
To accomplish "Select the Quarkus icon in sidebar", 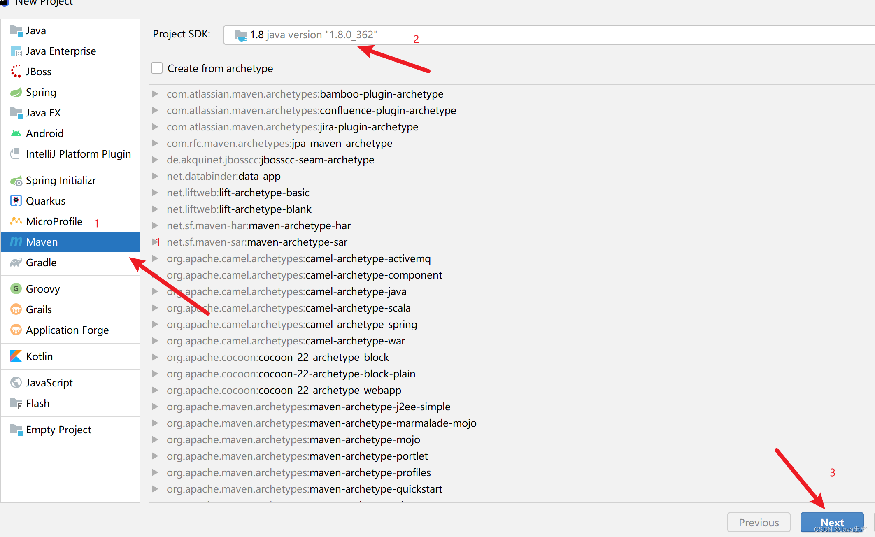I will coord(16,201).
